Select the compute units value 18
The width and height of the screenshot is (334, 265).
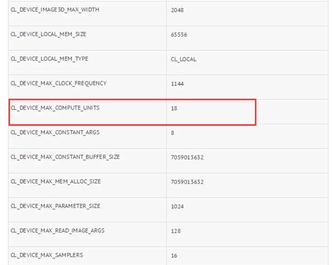[174, 108]
